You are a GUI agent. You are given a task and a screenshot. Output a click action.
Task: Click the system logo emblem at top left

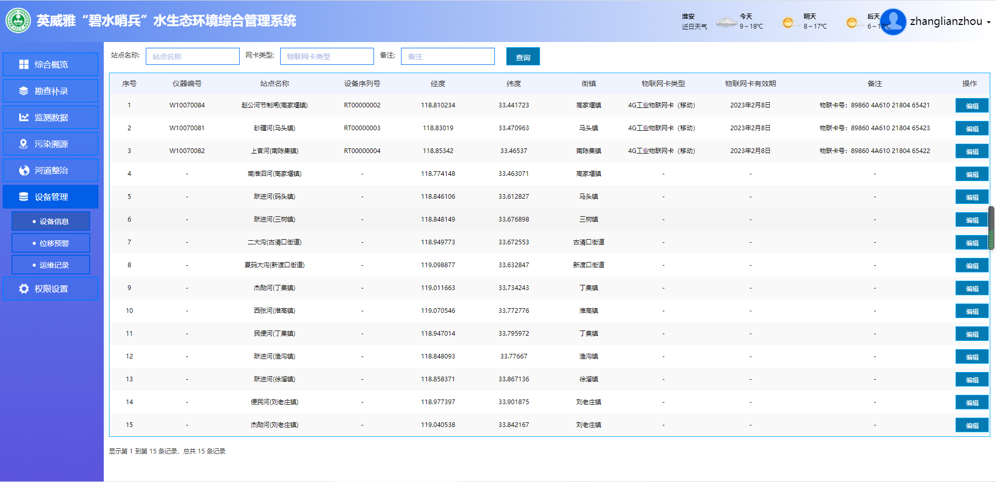click(x=18, y=21)
